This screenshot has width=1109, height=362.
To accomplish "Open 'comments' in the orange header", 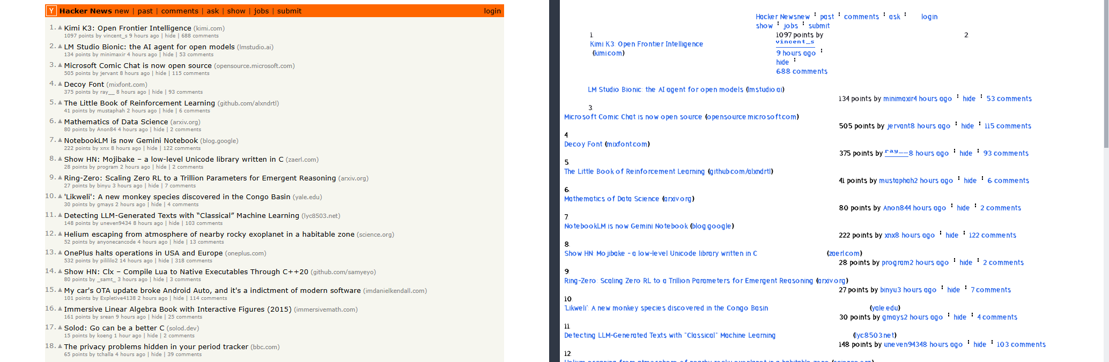I will pyautogui.click(x=180, y=11).
